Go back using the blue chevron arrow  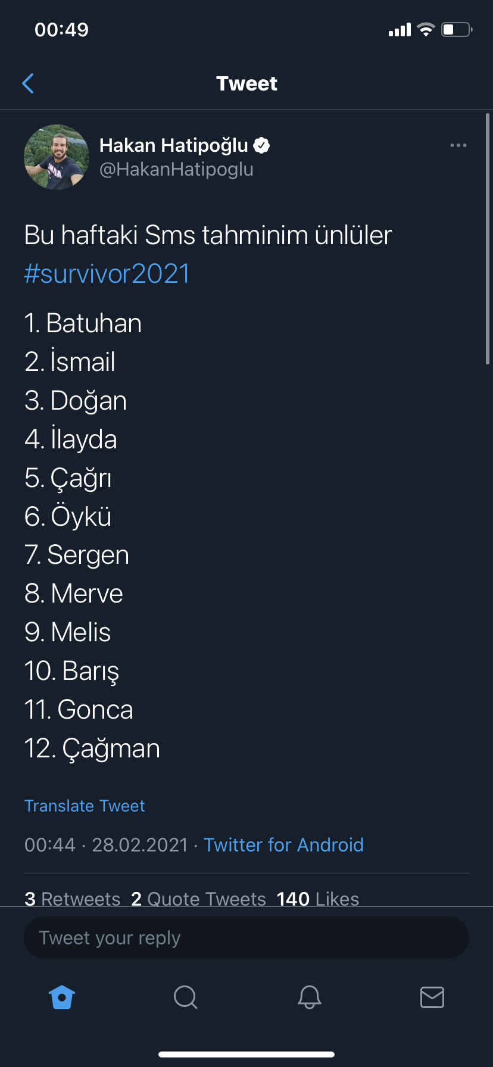(x=28, y=83)
